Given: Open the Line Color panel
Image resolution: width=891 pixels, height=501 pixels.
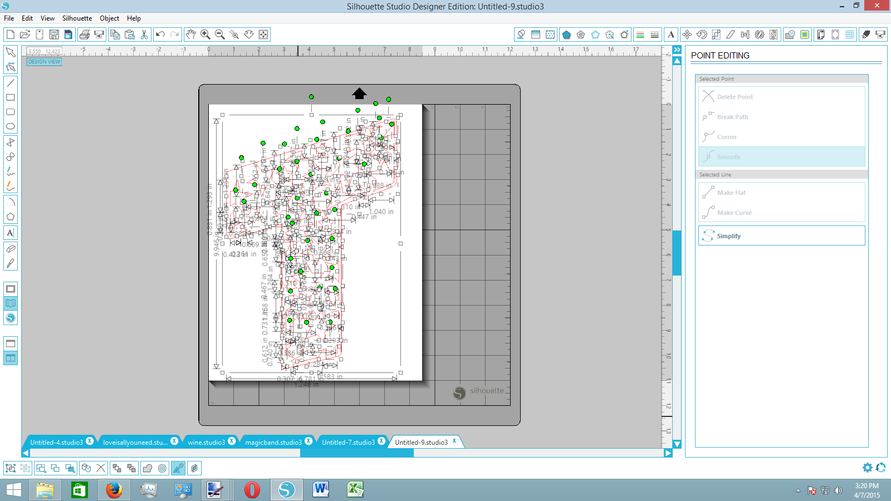Looking at the screenshot, I should coord(640,35).
